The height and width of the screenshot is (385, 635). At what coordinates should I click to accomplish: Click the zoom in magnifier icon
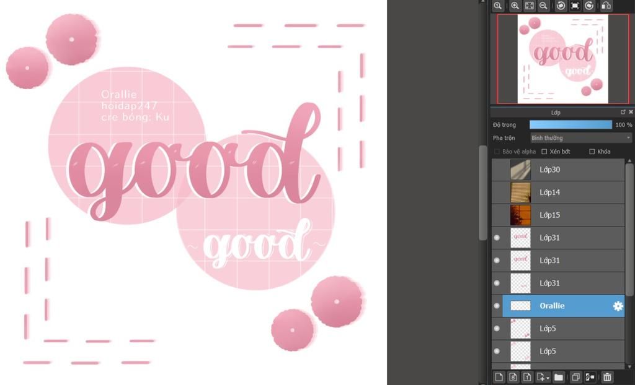click(515, 6)
